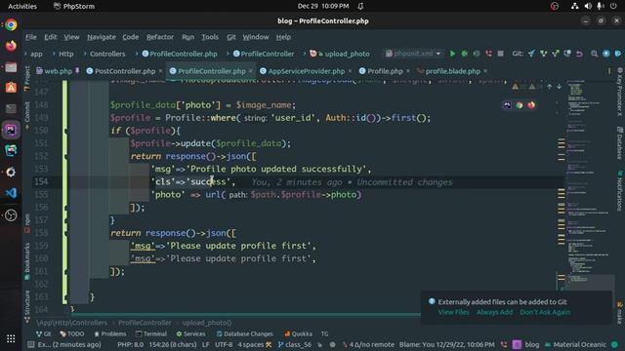The image size is (625, 351).
Task: Click the settings gear app in dock
Action: tap(11, 172)
